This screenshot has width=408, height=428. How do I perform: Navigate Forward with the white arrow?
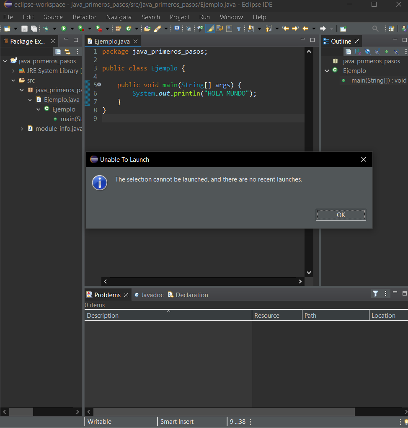(323, 29)
